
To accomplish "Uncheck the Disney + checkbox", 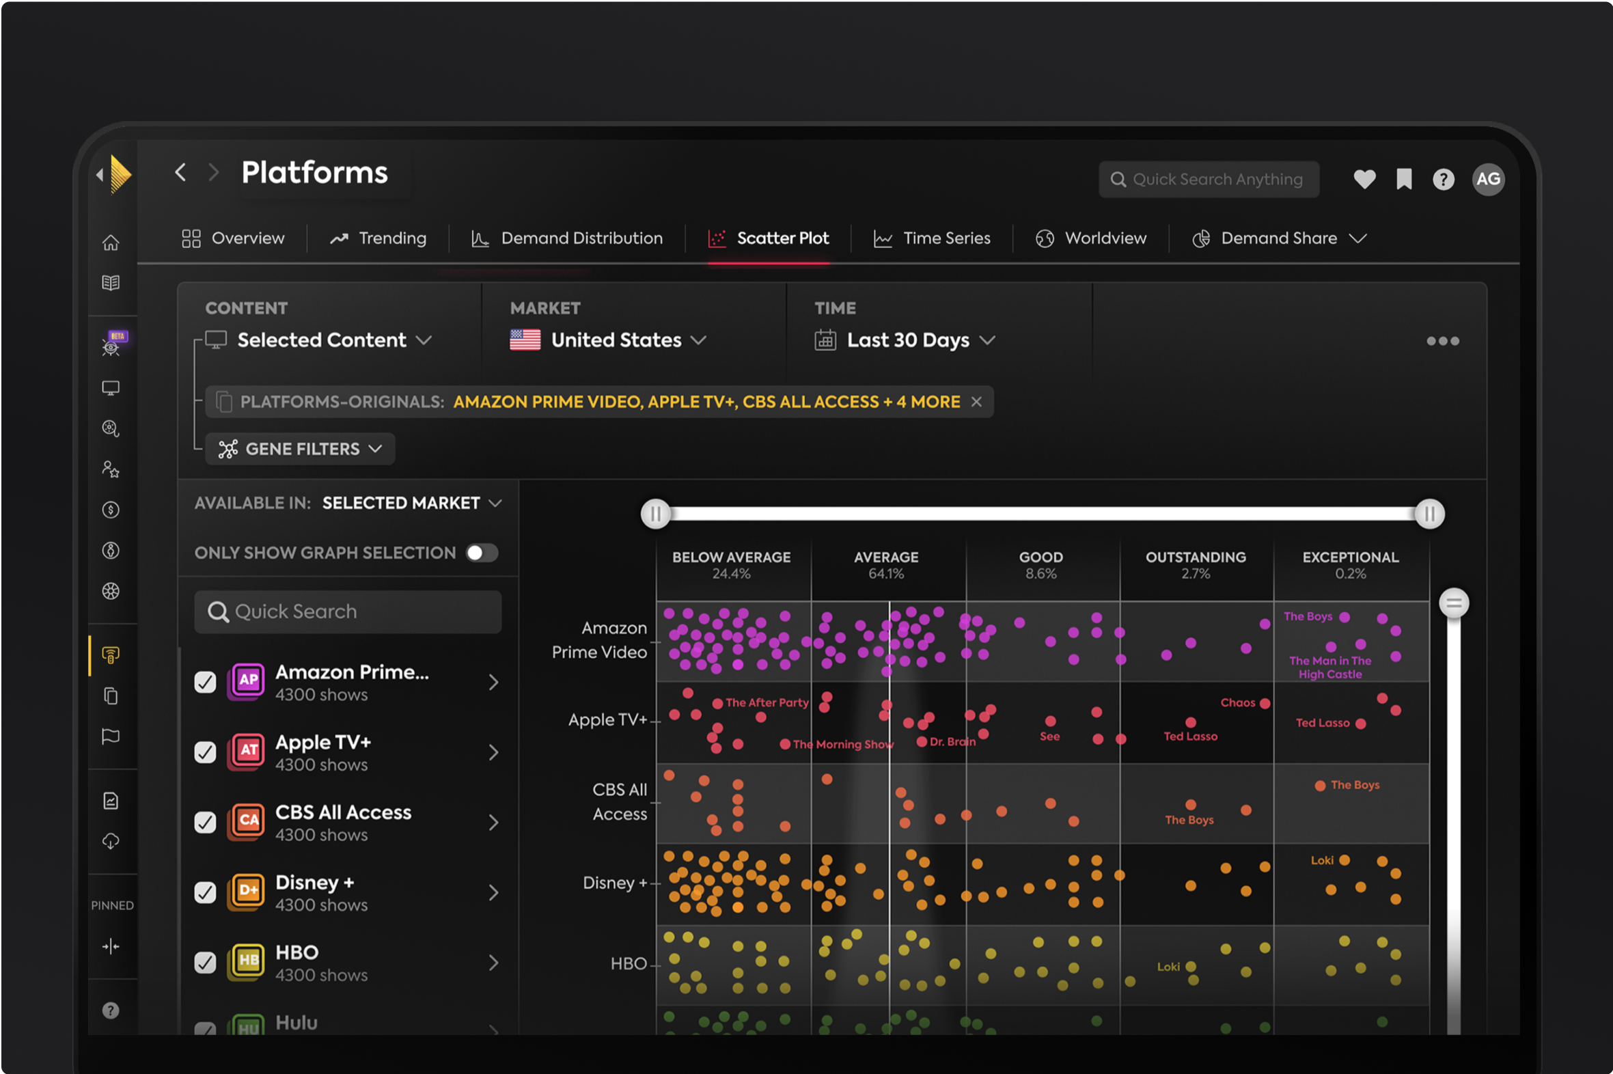I will tap(205, 892).
